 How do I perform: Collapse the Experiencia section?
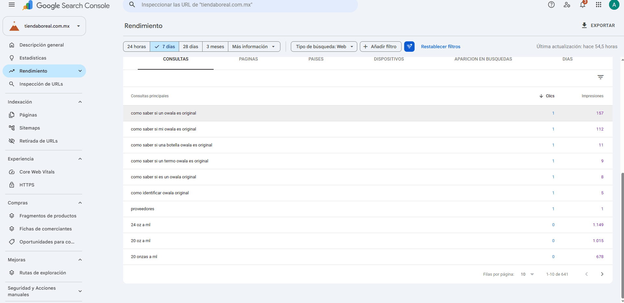pos(80,159)
